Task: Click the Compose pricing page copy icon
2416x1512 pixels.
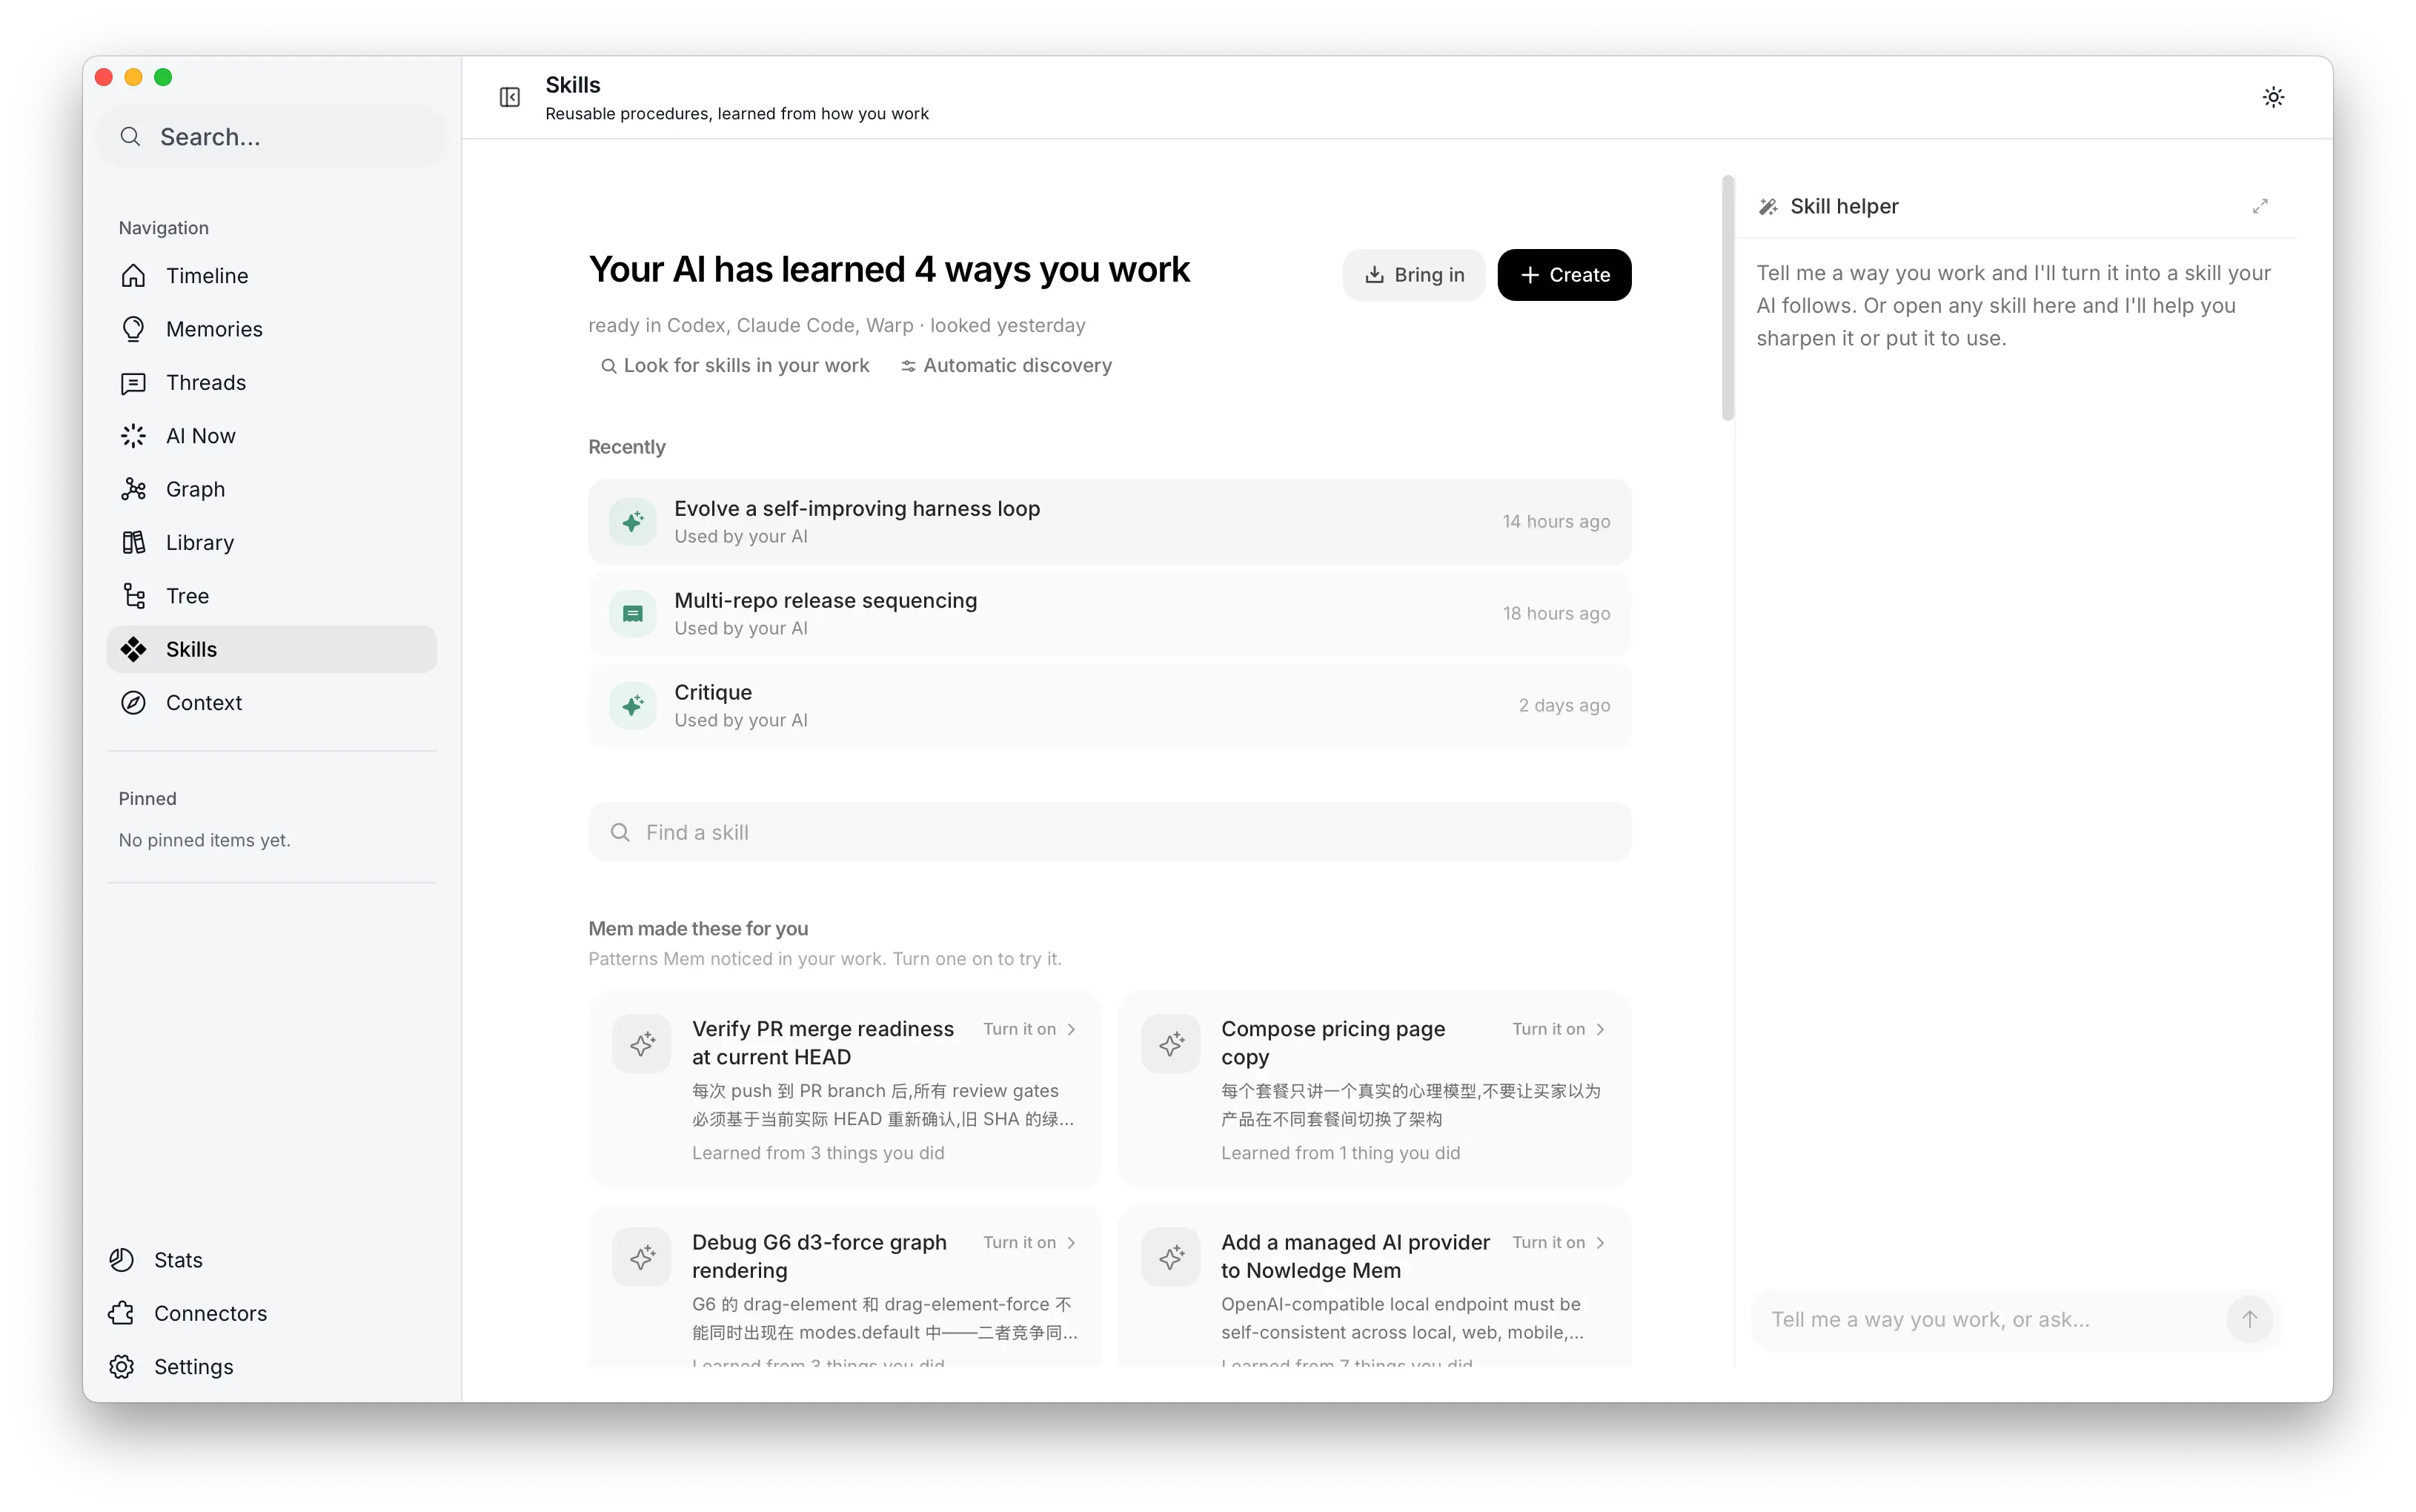Action: [1170, 1044]
